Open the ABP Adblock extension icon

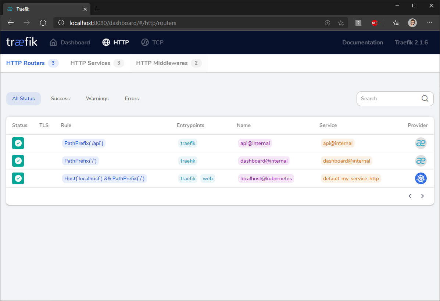point(374,23)
